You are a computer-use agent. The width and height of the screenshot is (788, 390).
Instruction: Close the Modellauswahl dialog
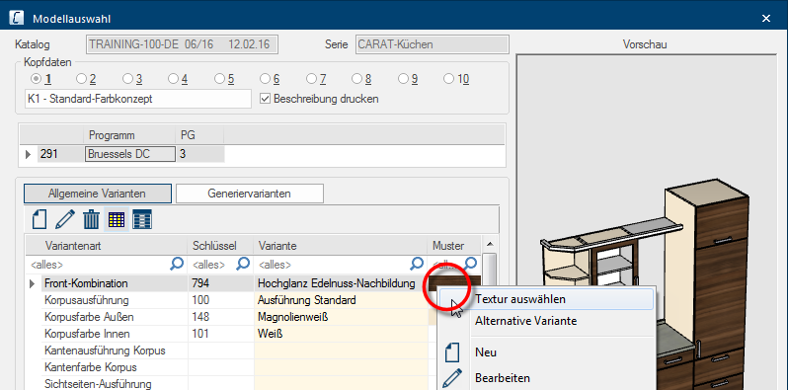766,19
